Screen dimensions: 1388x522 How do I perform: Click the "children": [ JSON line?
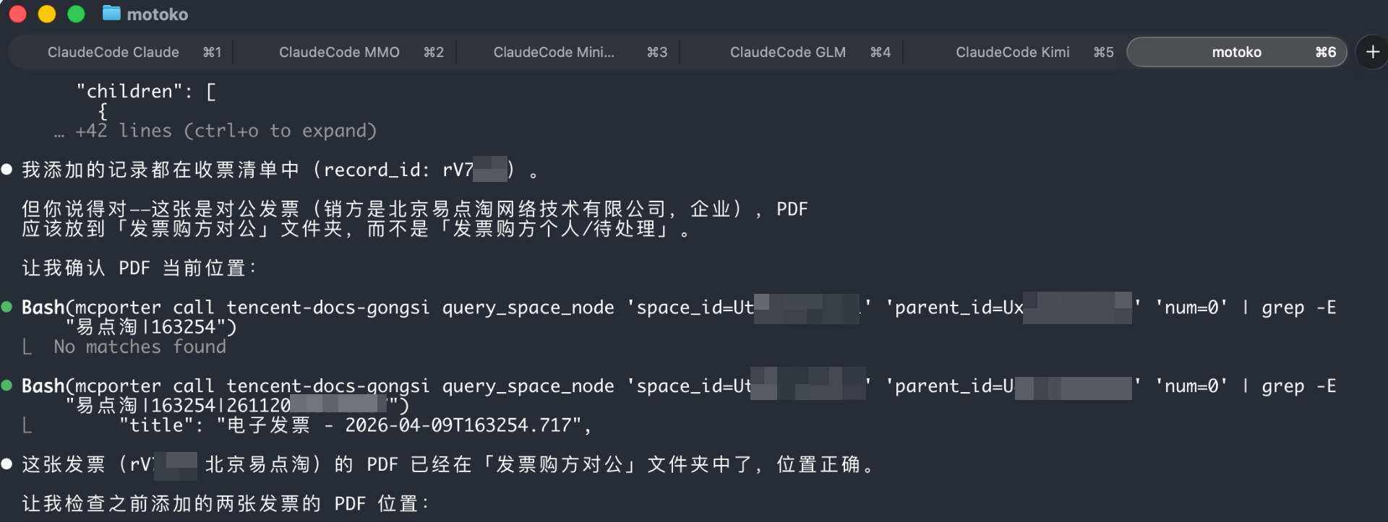point(146,92)
